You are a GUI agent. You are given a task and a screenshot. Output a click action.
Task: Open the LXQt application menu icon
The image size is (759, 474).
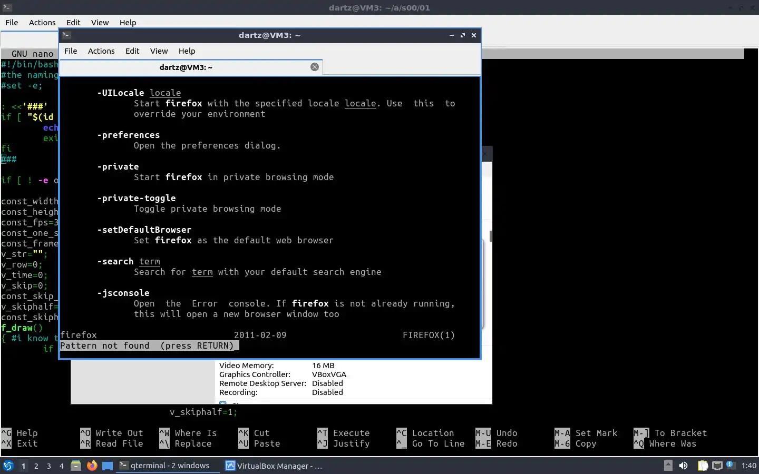(x=8, y=466)
